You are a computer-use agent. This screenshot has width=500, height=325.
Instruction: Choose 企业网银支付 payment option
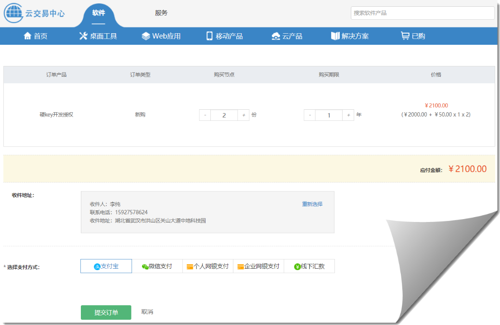[258, 266]
